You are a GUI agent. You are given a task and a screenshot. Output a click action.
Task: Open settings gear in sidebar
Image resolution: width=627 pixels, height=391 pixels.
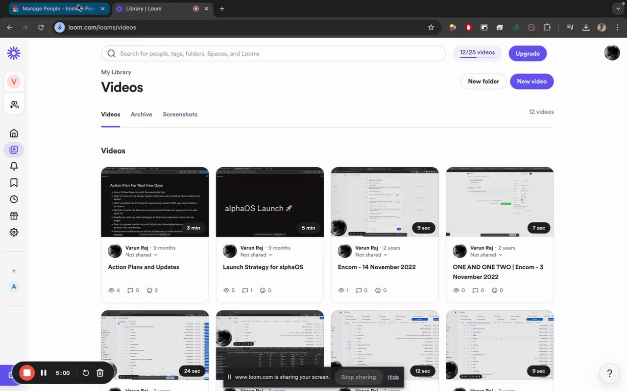[x=14, y=233]
